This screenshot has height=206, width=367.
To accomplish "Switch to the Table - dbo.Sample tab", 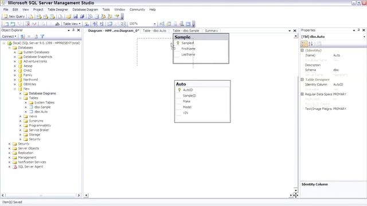I will 186,30.
